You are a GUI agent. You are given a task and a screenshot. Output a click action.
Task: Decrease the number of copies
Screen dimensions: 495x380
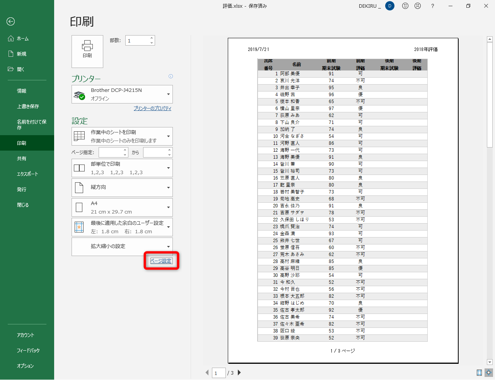[x=152, y=43]
